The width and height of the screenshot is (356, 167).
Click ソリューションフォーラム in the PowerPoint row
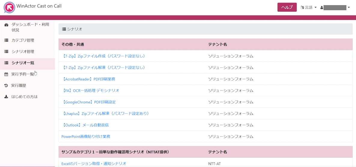click(231, 137)
